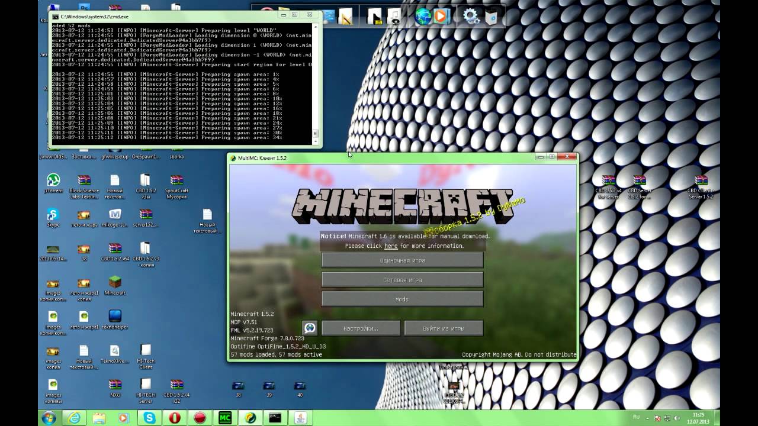Select the CBD Server 1.5.2 desktop archive
This screenshot has height=426, width=758.
640,186
